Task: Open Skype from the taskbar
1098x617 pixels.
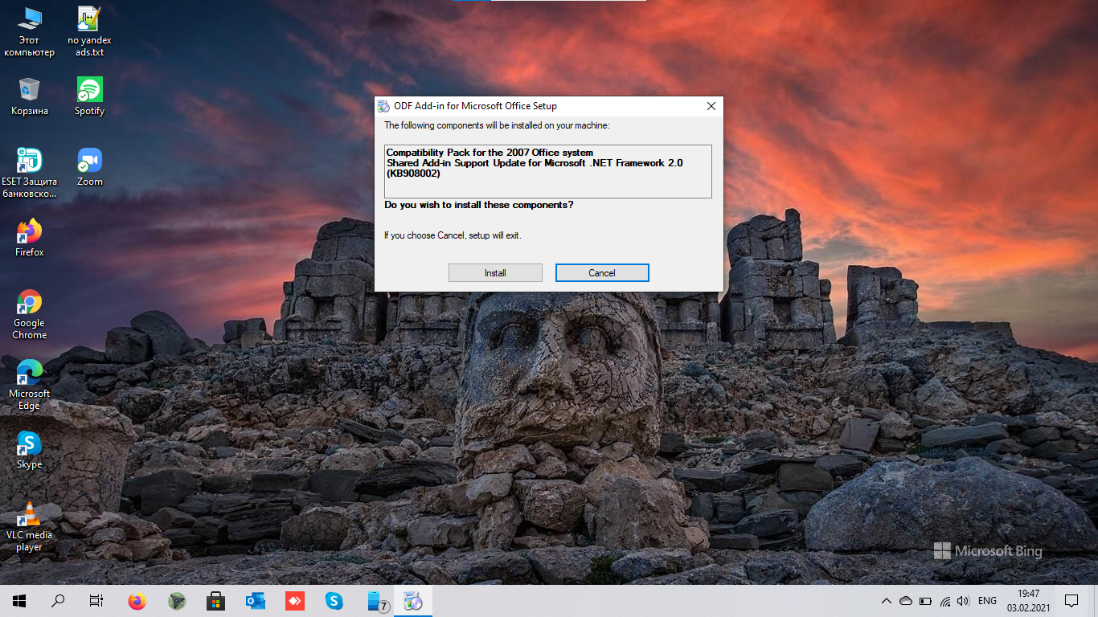Action: [334, 601]
